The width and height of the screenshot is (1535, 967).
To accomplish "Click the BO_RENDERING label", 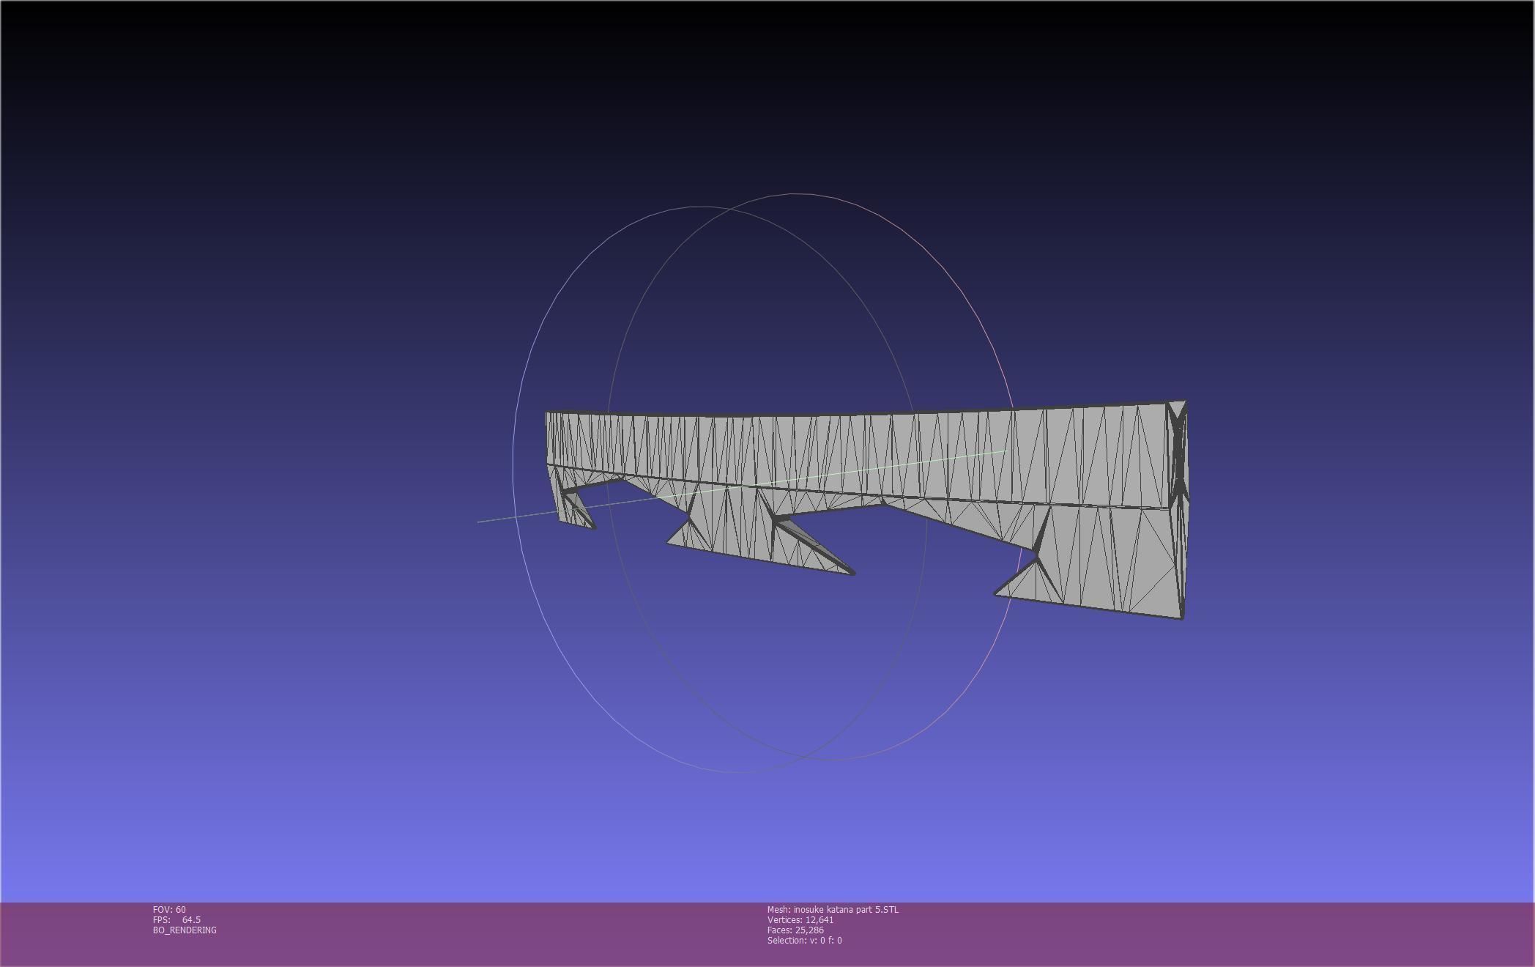I will [185, 930].
